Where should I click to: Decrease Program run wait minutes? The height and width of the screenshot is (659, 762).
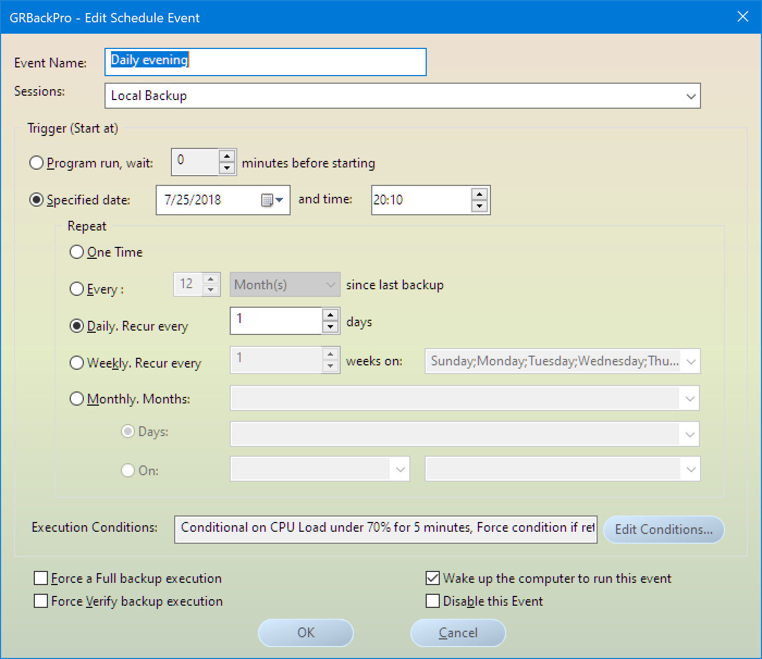coord(227,168)
